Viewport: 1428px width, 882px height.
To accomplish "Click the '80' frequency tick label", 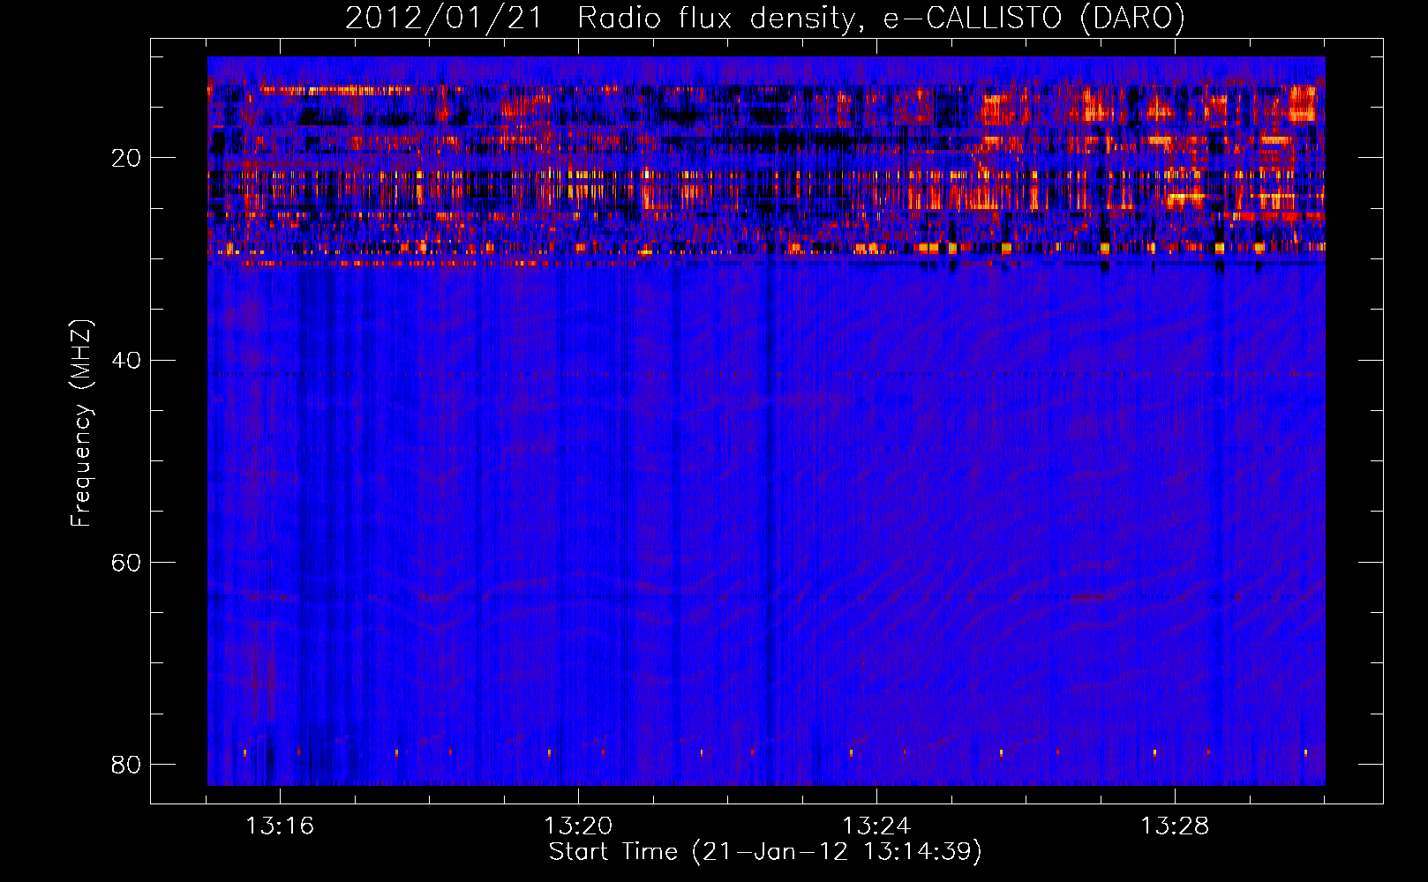I will pos(126,764).
